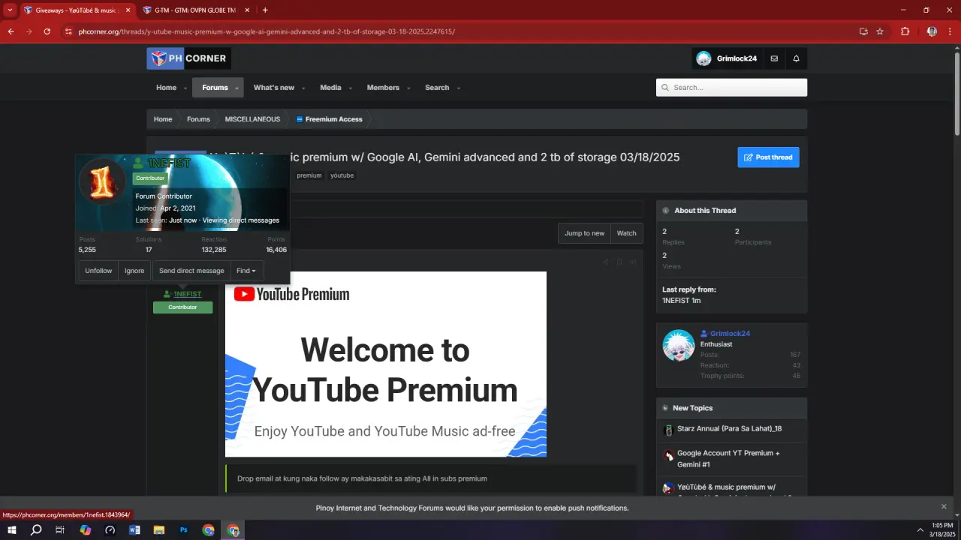Click 1NEFIST username under the popup

(188, 294)
